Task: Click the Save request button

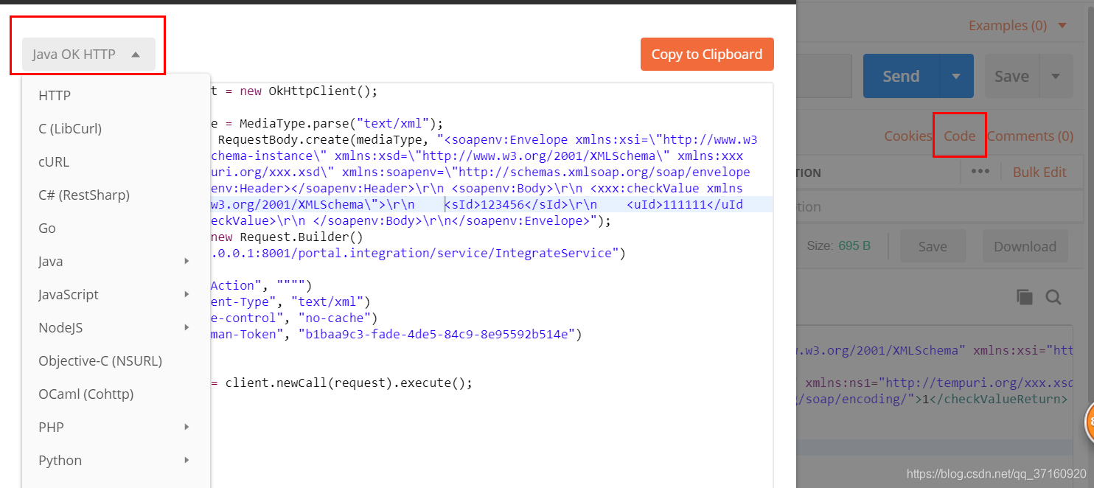Action: [x=1011, y=76]
